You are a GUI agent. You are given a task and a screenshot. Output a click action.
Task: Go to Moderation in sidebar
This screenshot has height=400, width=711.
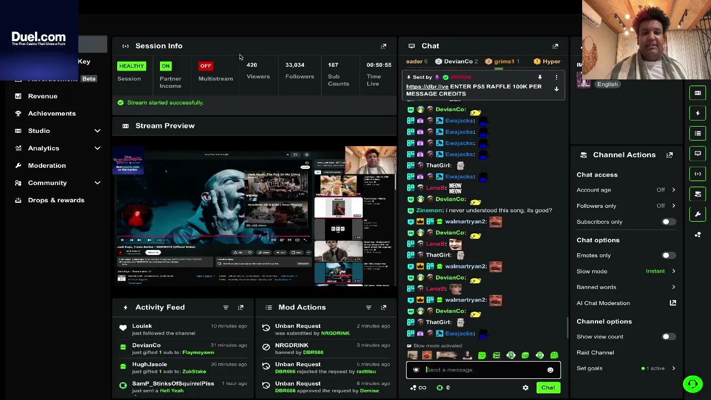[x=47, y=166]
